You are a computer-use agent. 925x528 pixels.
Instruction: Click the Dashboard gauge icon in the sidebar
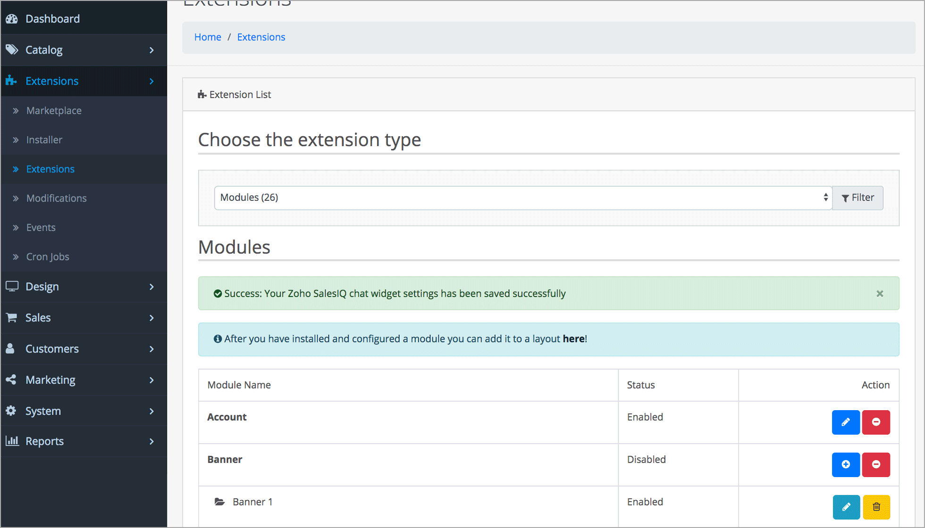tap(12, 19)
